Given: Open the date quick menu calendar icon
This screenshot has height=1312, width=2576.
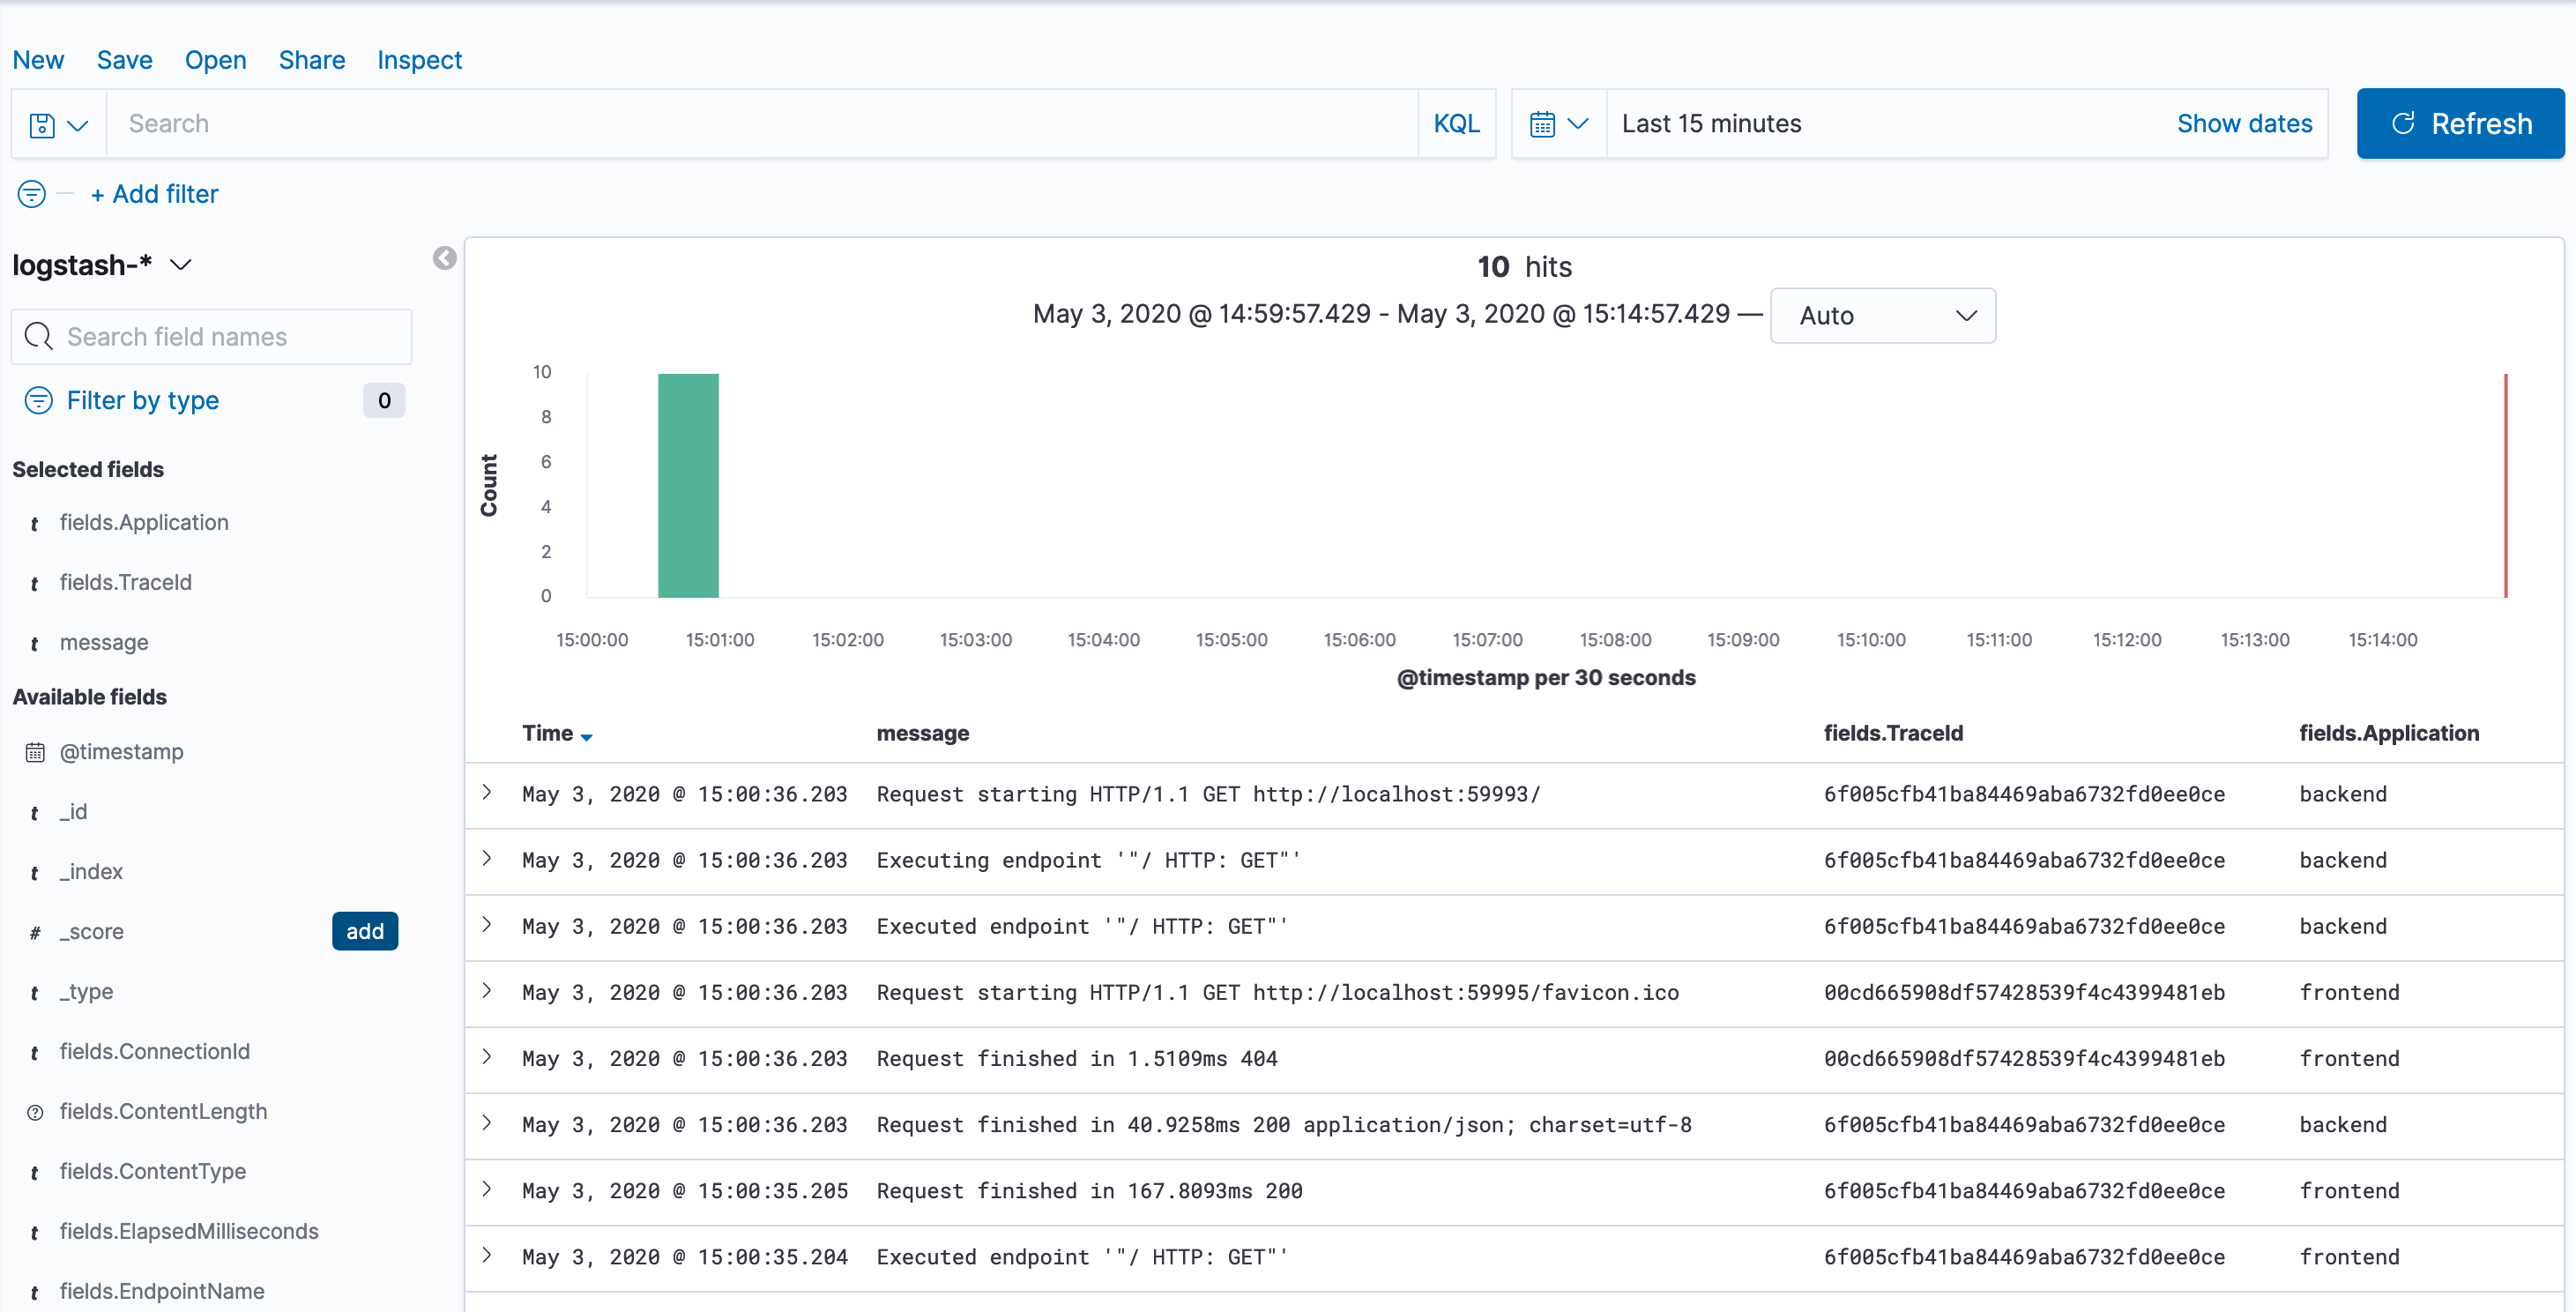Looking at the screenshot, I should pyautogui.click(x=1558, y=124).
